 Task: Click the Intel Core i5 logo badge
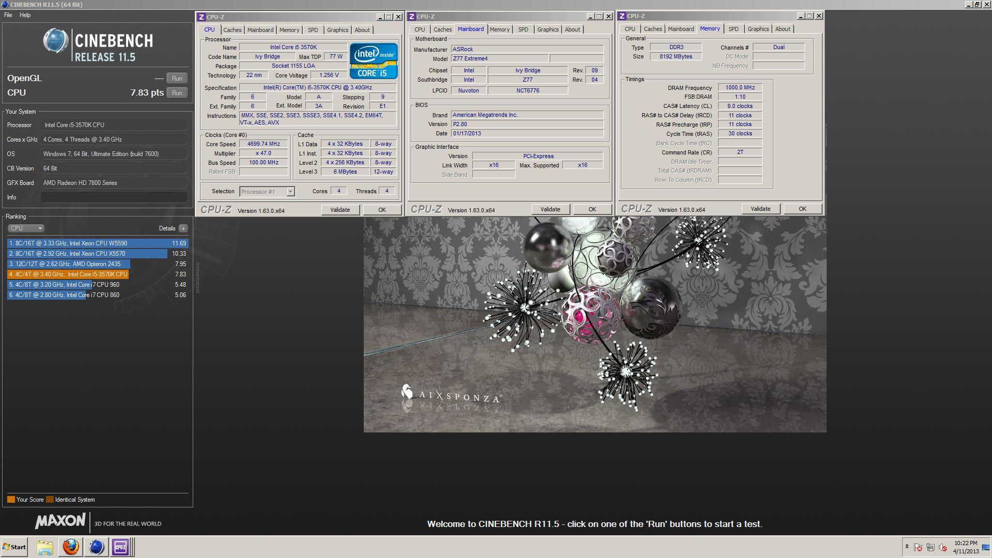point(374,61)
